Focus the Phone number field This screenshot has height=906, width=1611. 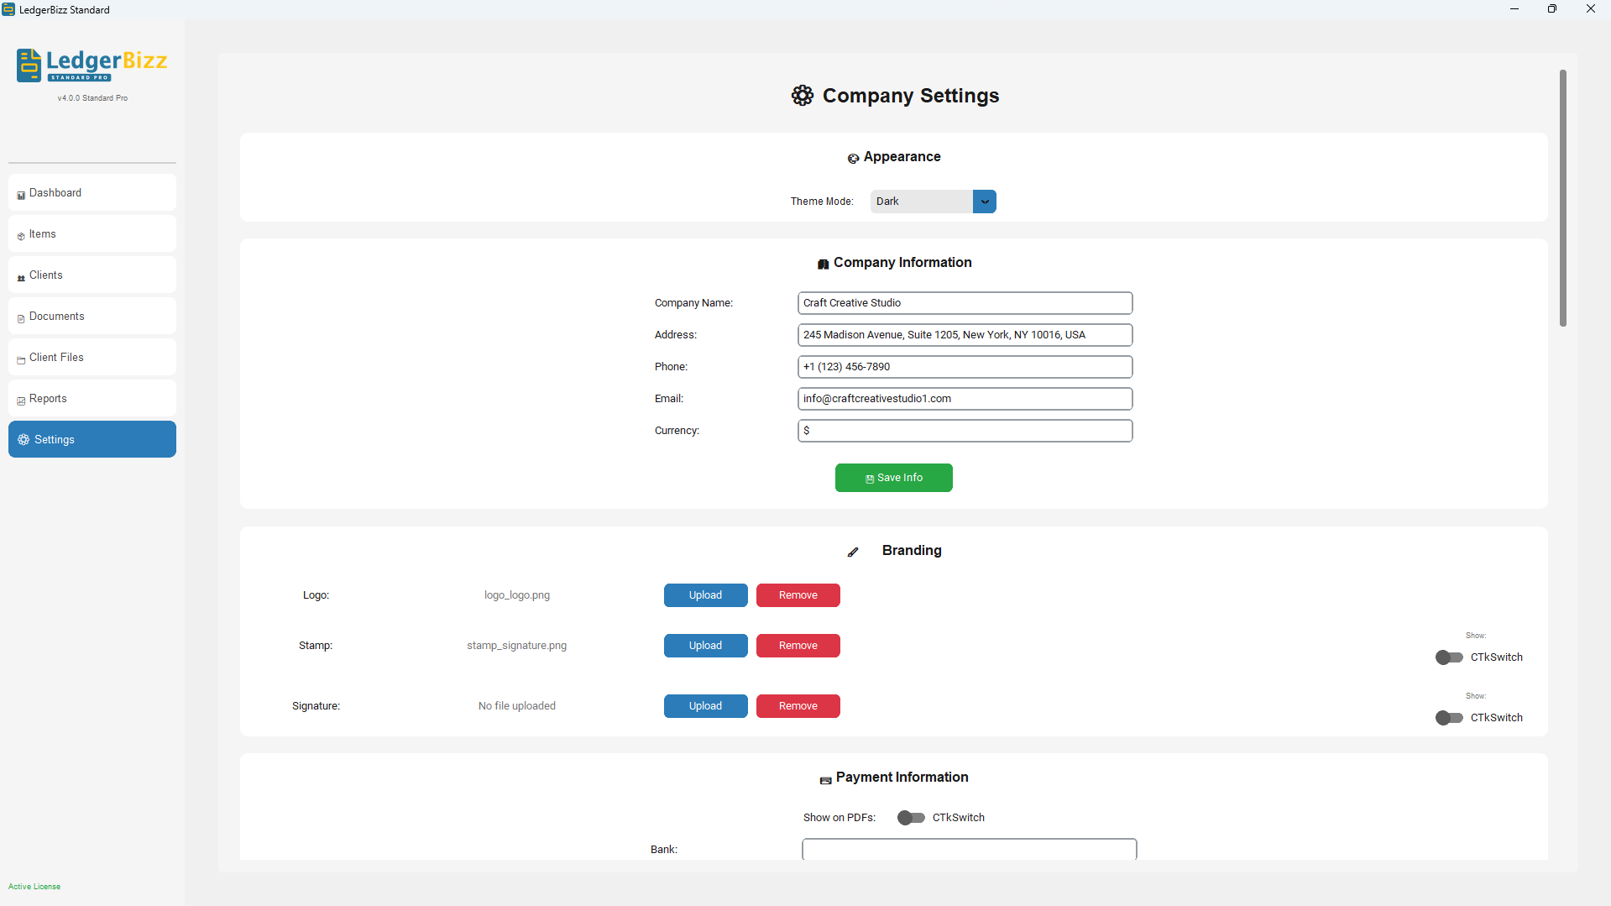(x=965, y=367)
